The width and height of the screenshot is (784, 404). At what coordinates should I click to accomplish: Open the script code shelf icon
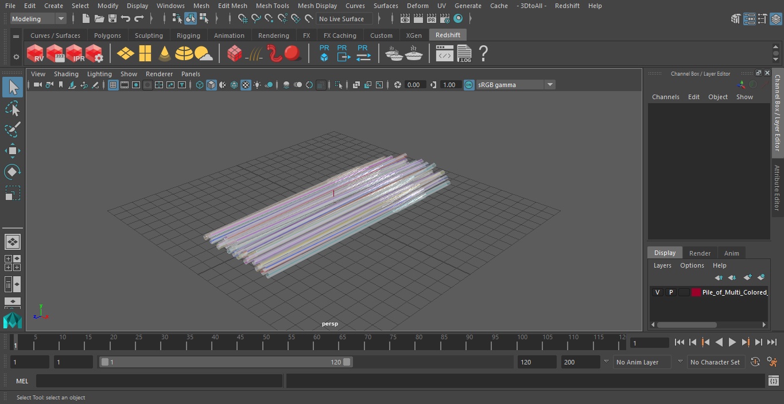click(x=445, y=54)
